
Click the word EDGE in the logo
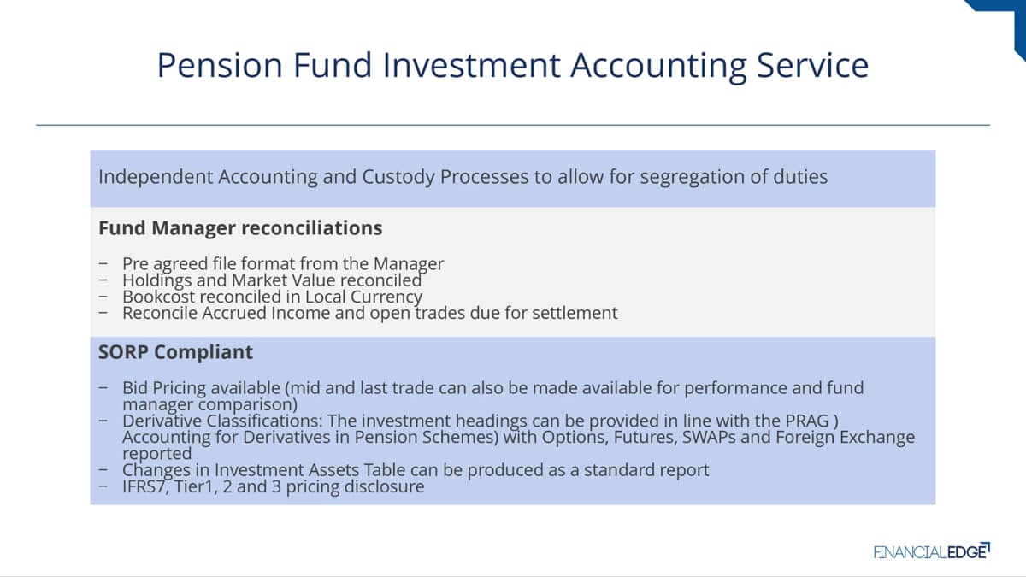(970, 551)
